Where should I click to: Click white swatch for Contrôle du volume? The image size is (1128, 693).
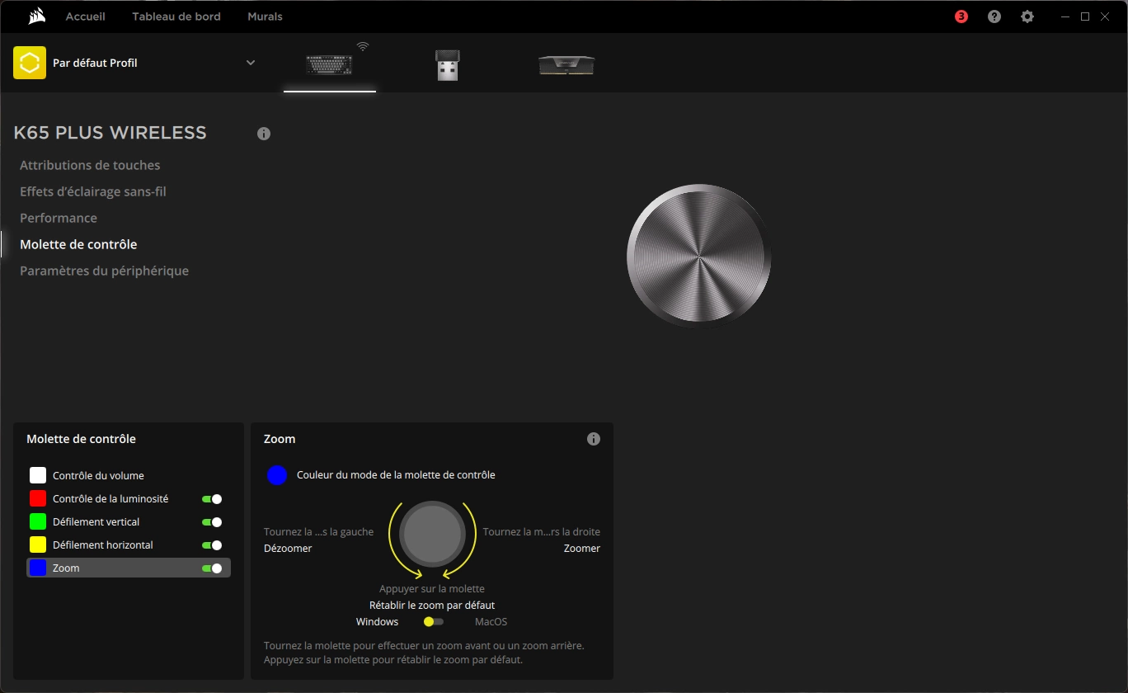pyautogui.click(x=38, y=475)
